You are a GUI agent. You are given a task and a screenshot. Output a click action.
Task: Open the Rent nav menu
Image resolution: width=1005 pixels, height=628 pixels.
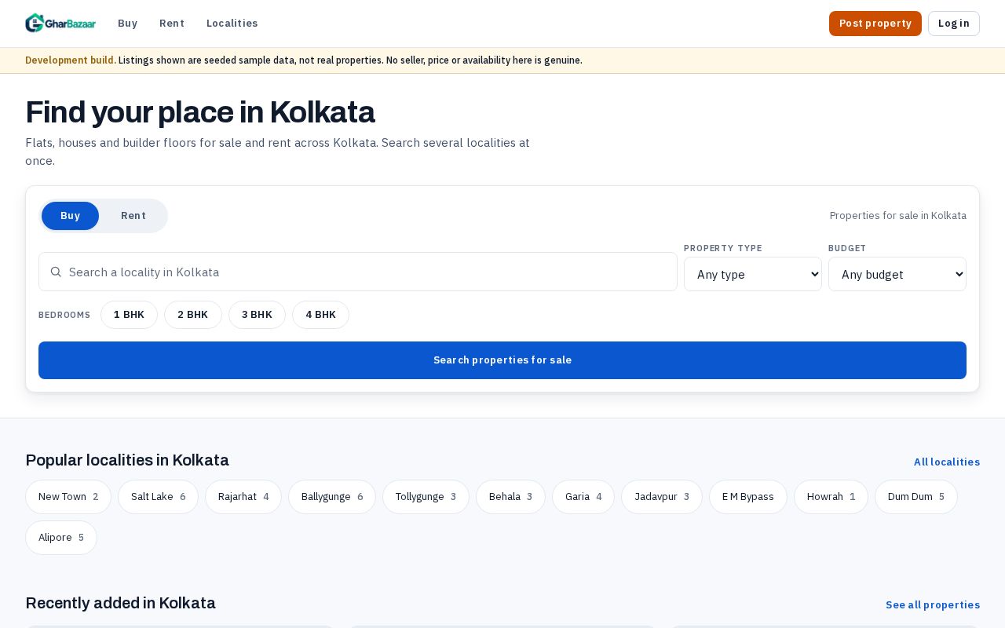pyautogui.click(x=172, y=24)
